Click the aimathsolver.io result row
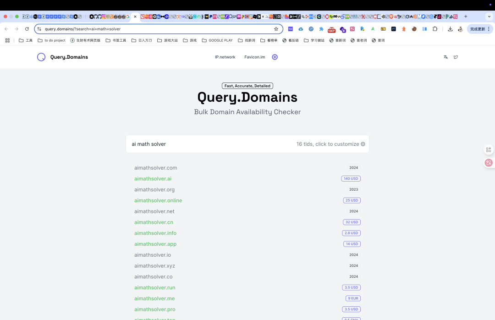This screenshot has height=320, width=495. (x=247, y=255)
